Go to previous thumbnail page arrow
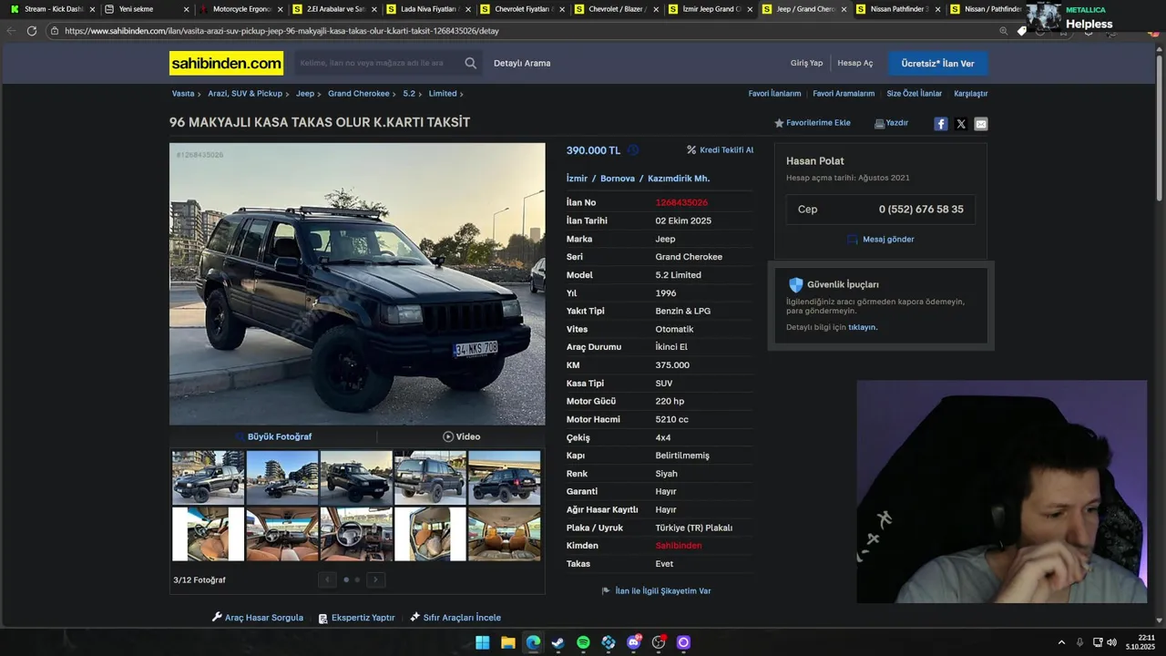The image size is (1166, 656). click(328, 579)
